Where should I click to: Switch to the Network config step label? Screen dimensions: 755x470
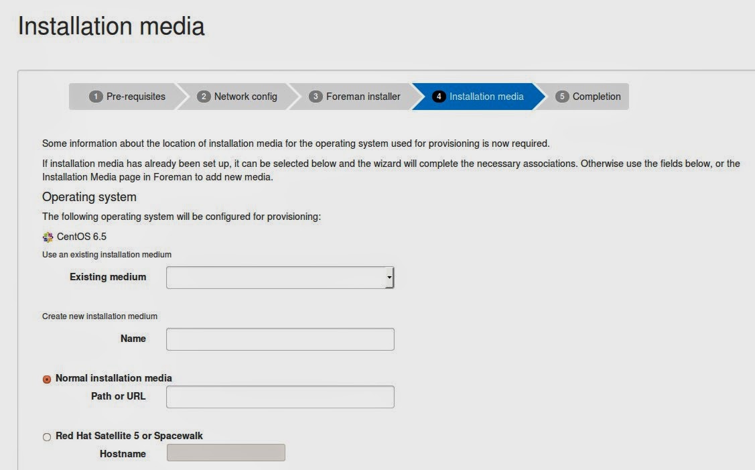click(245, 97)
